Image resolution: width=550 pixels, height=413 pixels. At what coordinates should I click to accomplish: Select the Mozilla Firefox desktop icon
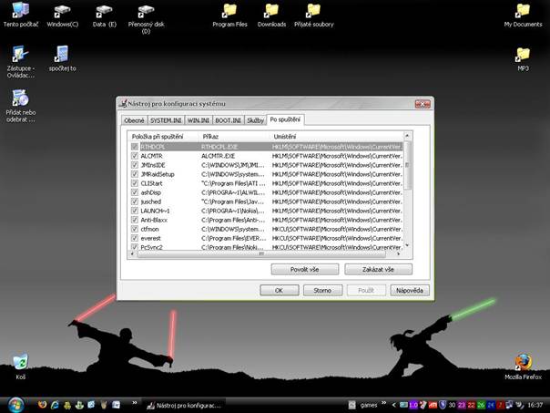click(523, 366)
